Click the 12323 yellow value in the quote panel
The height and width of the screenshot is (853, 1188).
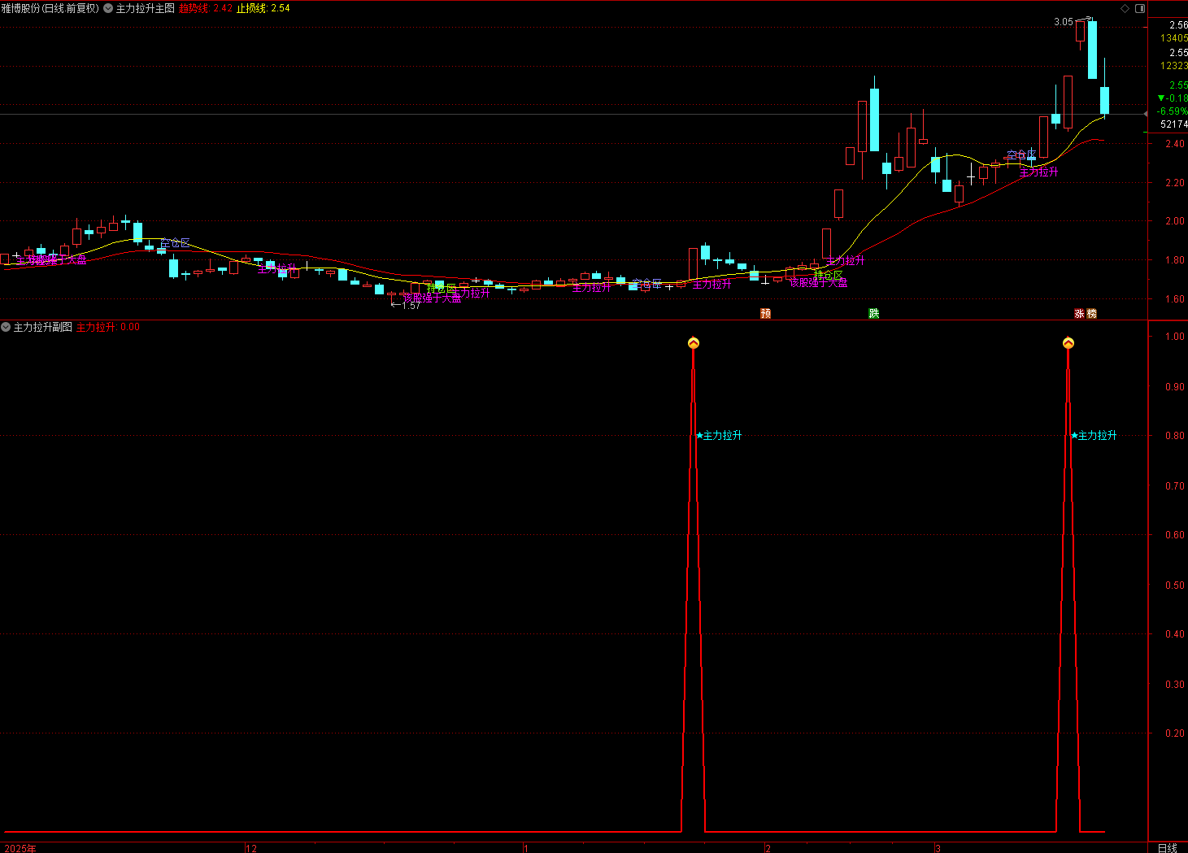pos(1174,66)
